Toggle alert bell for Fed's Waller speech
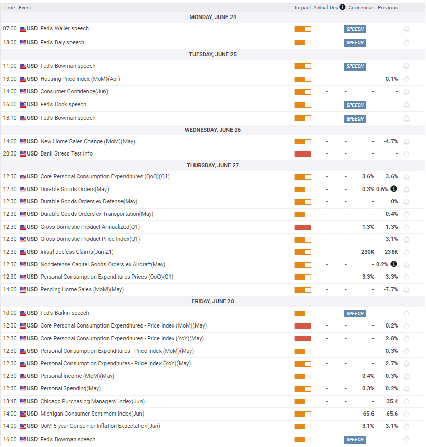 click(x=406, y=29)
